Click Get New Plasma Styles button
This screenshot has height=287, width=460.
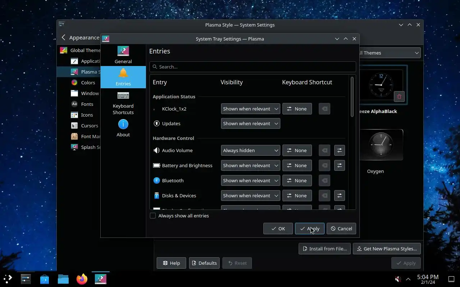click(387, 249)
